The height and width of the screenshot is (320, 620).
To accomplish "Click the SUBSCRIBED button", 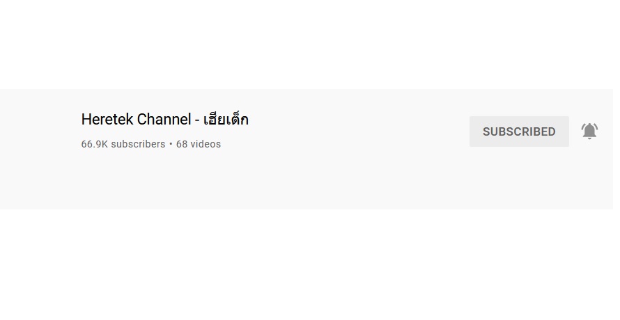I will point(519,131).
